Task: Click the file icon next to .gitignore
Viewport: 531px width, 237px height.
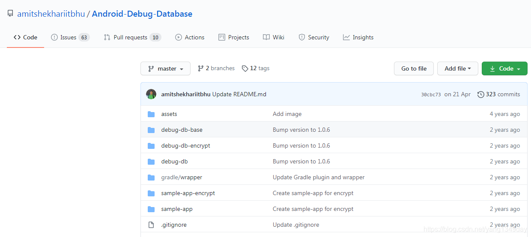Action: 151,225
